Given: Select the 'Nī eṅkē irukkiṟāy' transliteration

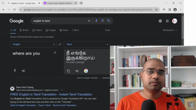Looking at the screenshot, I should 75,62.
